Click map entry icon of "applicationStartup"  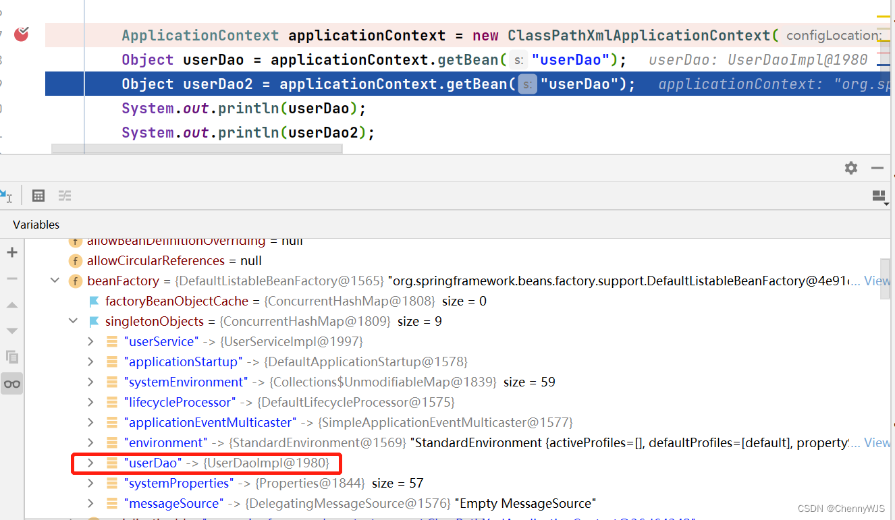point(112,362)
